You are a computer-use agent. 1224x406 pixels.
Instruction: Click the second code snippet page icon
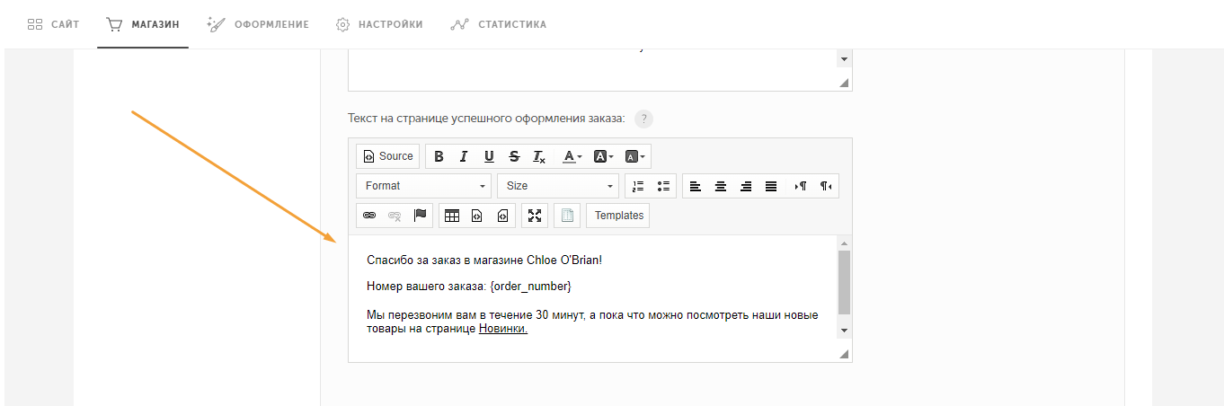502,216
